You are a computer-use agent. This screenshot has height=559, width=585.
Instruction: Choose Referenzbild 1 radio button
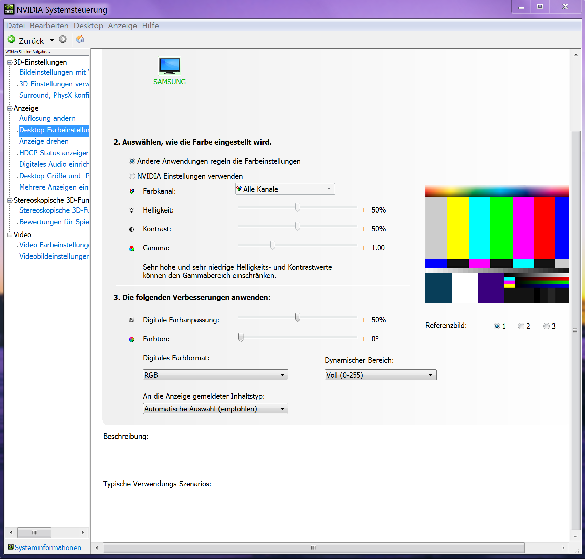click(497, 326)
